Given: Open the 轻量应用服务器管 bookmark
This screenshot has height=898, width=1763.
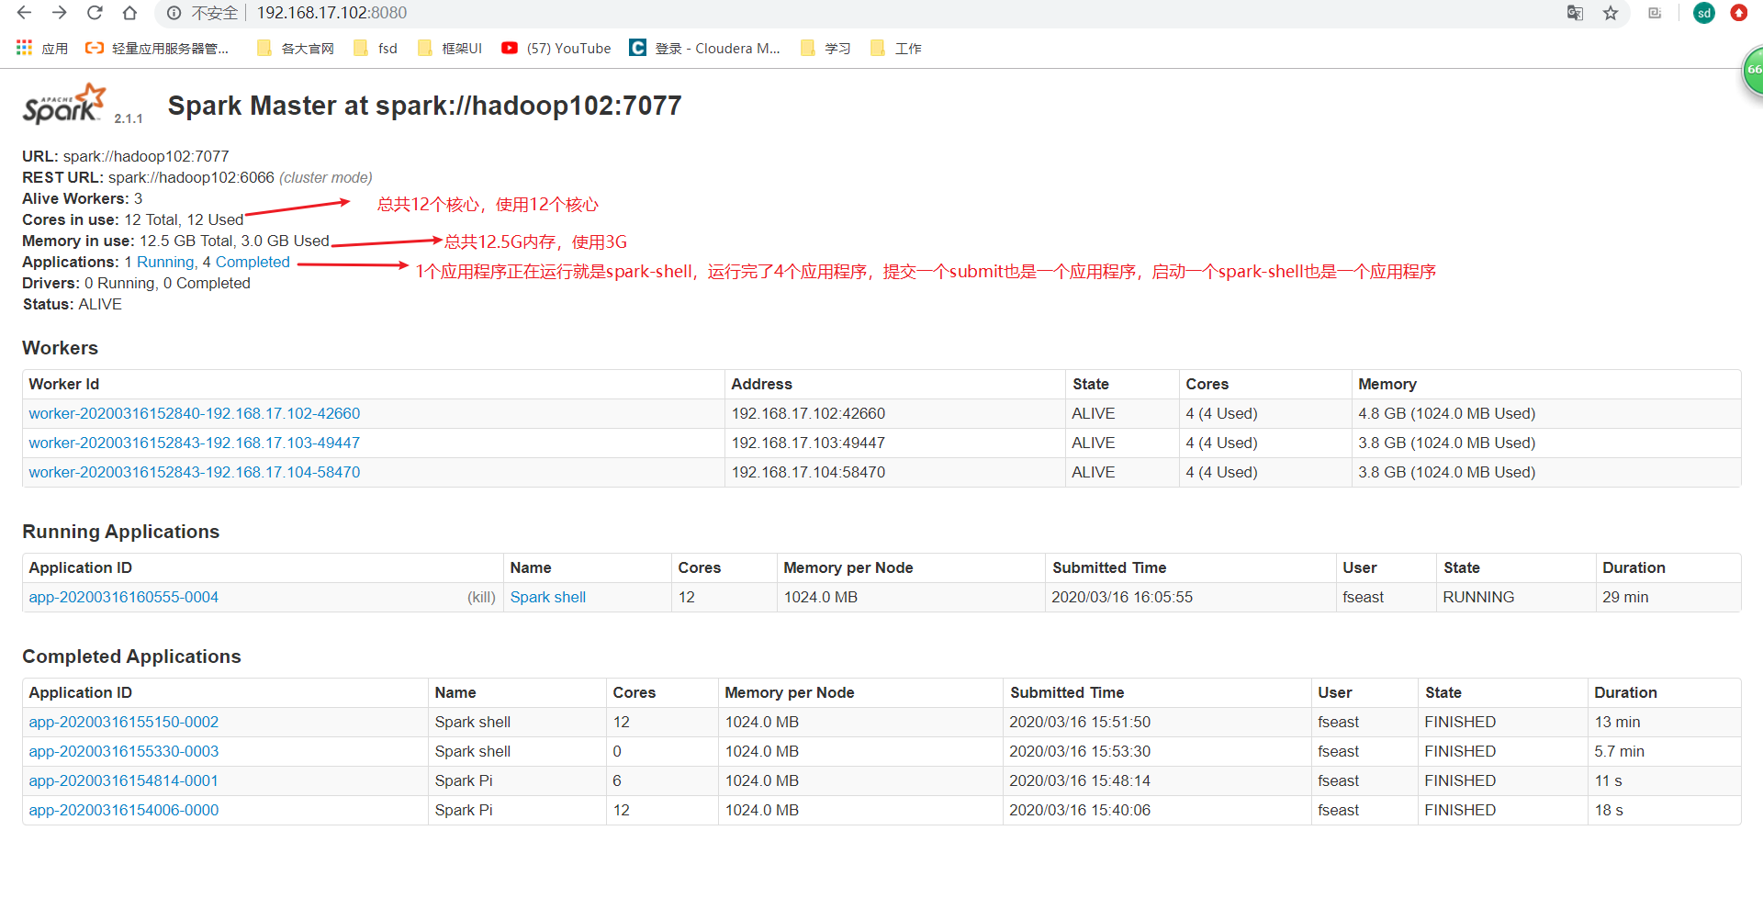Looking at the screenshot, I should [x=157, y=48].
